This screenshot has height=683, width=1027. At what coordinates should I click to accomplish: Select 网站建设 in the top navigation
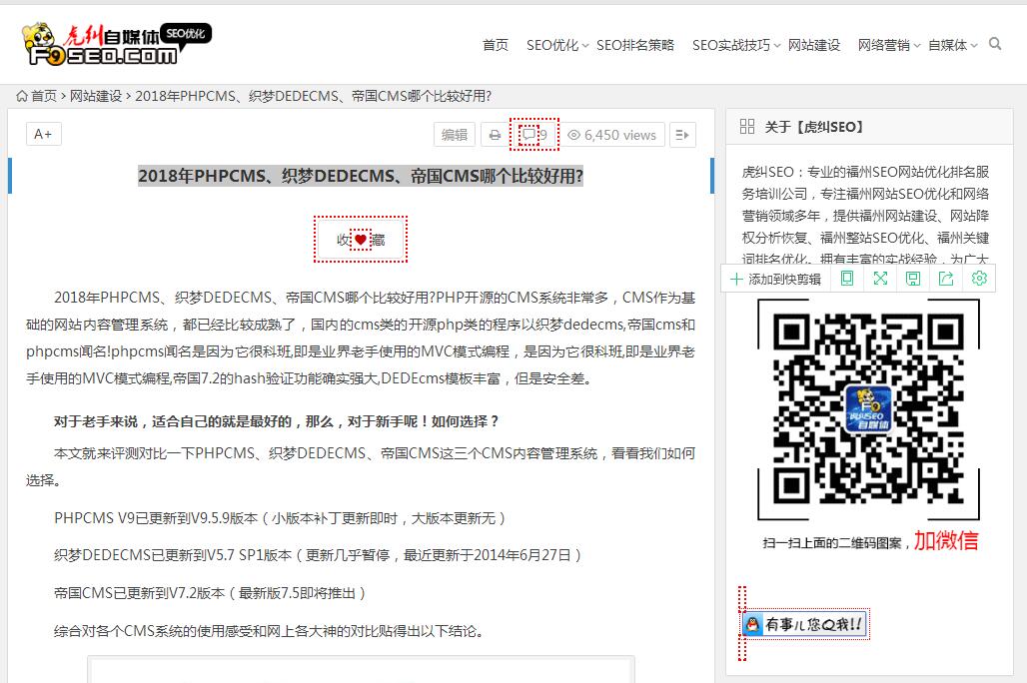point(814,45)
